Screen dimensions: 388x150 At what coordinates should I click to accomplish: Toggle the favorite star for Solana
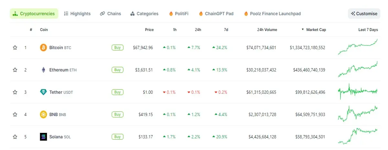[15, 137]
